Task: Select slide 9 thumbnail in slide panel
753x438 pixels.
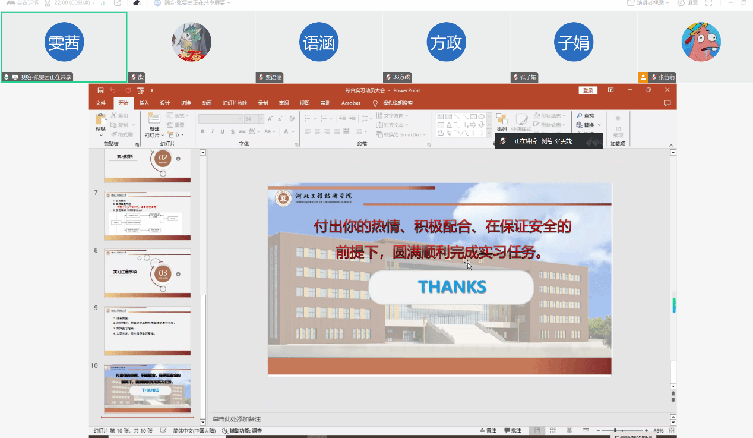Action: point(147,330)
